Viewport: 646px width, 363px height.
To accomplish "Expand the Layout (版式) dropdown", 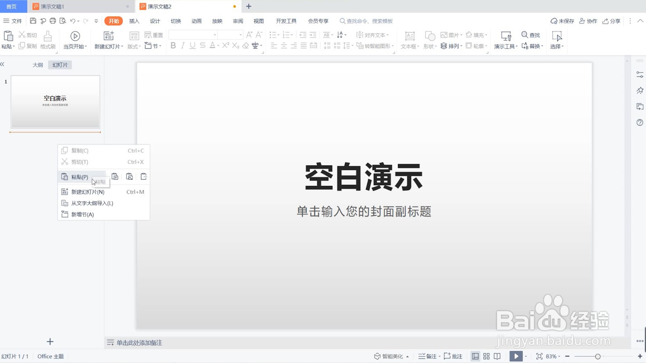I will click(x=134, y=46).
